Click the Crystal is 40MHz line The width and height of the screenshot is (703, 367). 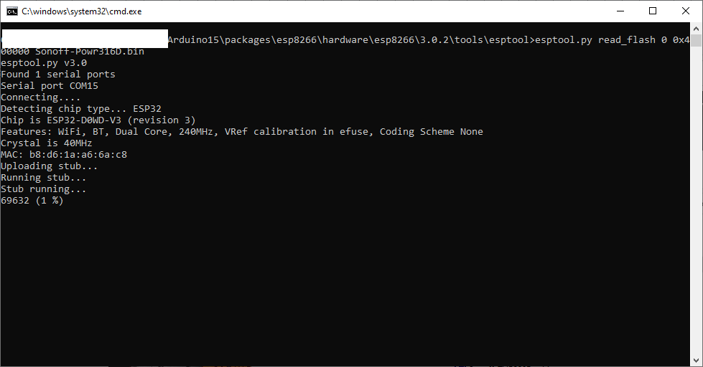(x=47, y=143)
